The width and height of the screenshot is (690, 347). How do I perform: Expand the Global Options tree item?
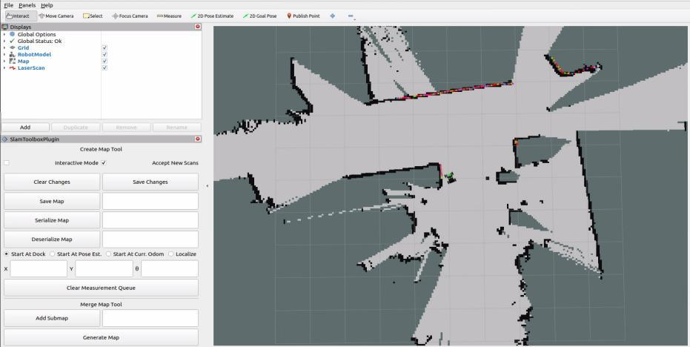[4, 34]
